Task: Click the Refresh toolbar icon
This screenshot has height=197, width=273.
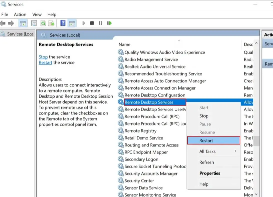Action: (x=43, y=23)
